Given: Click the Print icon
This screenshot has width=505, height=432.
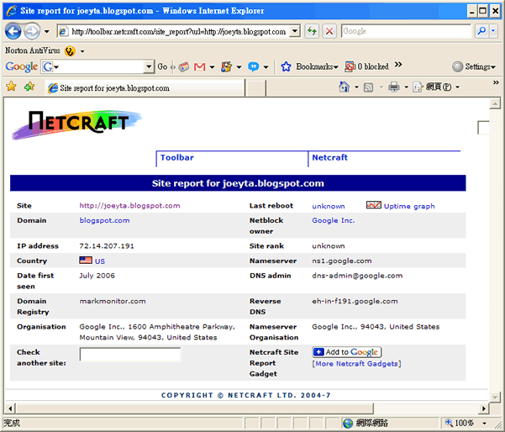Looking at the screenshot, I should click(x=393, y=87).
